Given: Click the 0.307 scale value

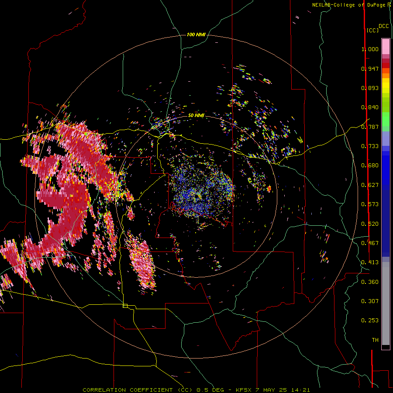Looking at the screenshot, I should [x=370, y=301].
